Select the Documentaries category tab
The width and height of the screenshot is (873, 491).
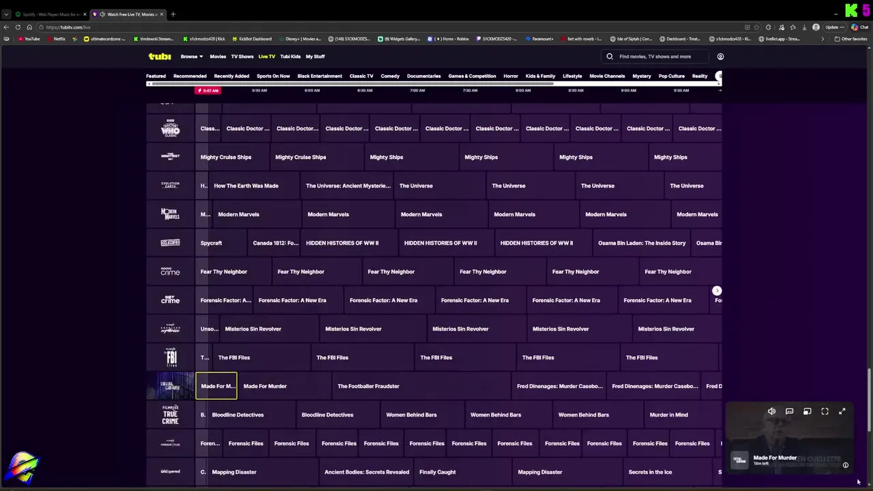tap(424, 76)
